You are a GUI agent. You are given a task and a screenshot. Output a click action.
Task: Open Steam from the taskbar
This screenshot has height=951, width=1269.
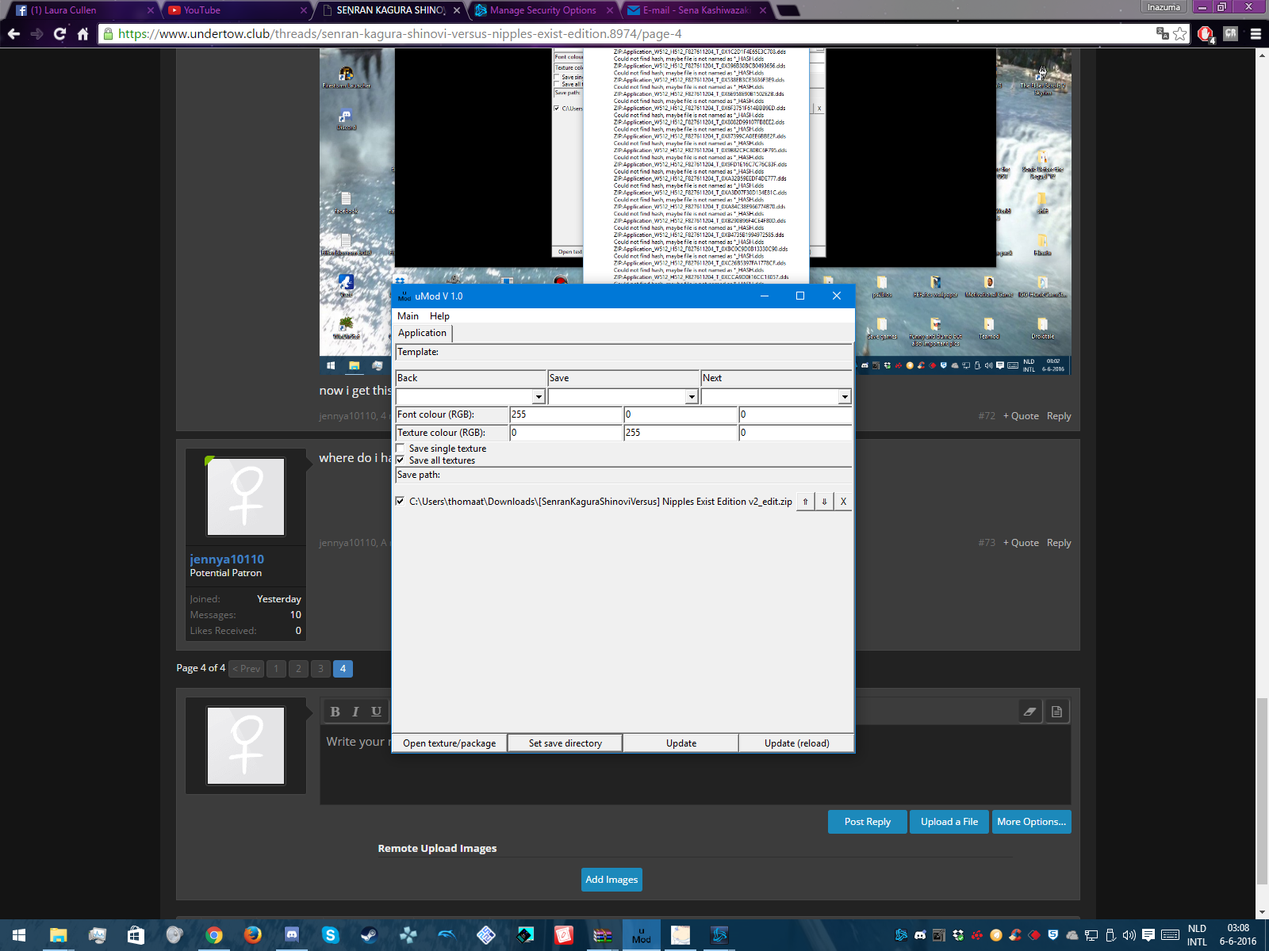(x=369, y=935)
